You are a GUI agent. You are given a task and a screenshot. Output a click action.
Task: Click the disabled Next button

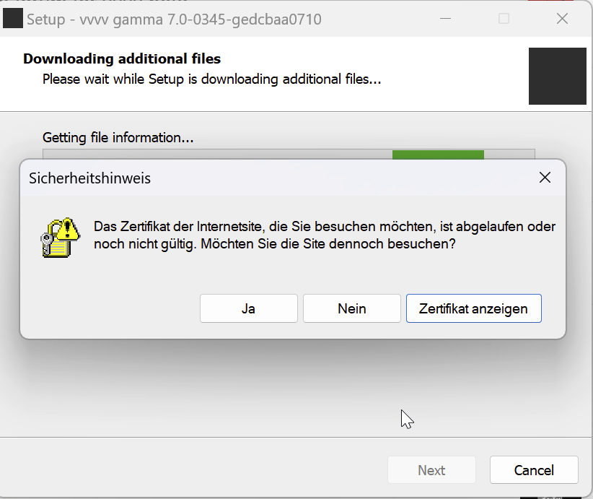(431, 470)
